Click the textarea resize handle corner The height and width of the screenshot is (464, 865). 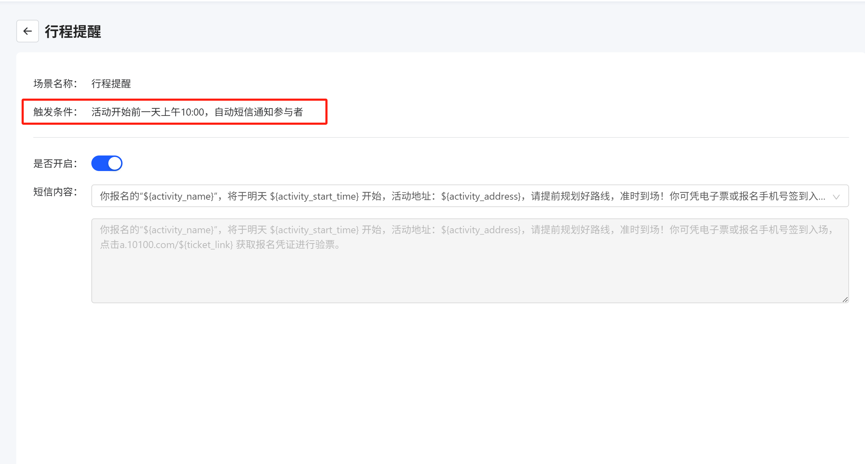pyautogui.click(x=845, y=299)
